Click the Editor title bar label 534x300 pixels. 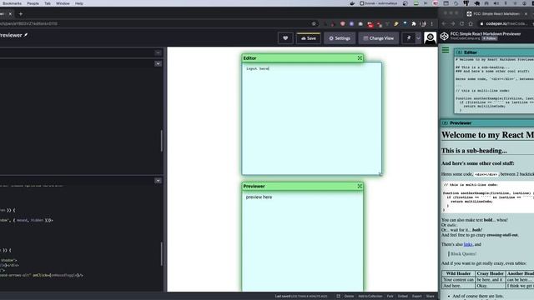(x=249, y=58)
